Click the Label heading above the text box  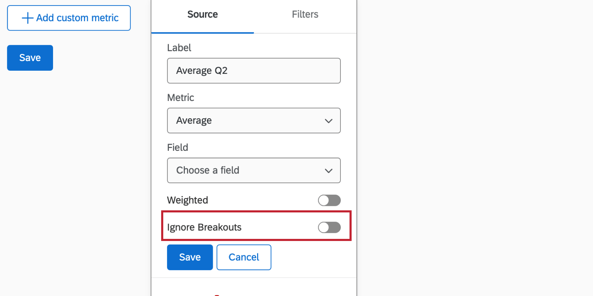(179, 48)
